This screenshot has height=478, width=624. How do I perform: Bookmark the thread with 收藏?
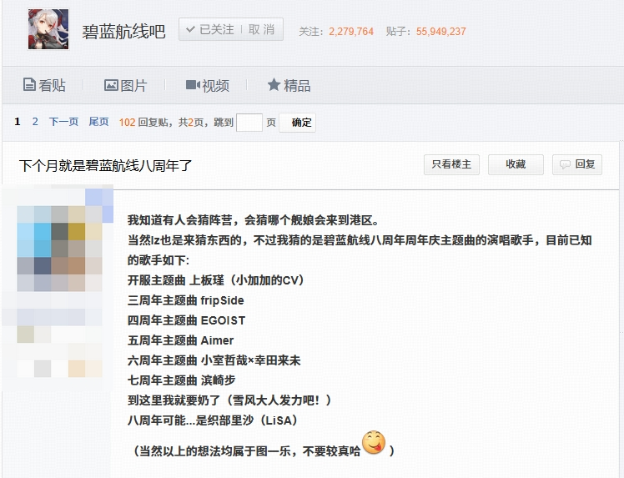[x=516, y=164]
